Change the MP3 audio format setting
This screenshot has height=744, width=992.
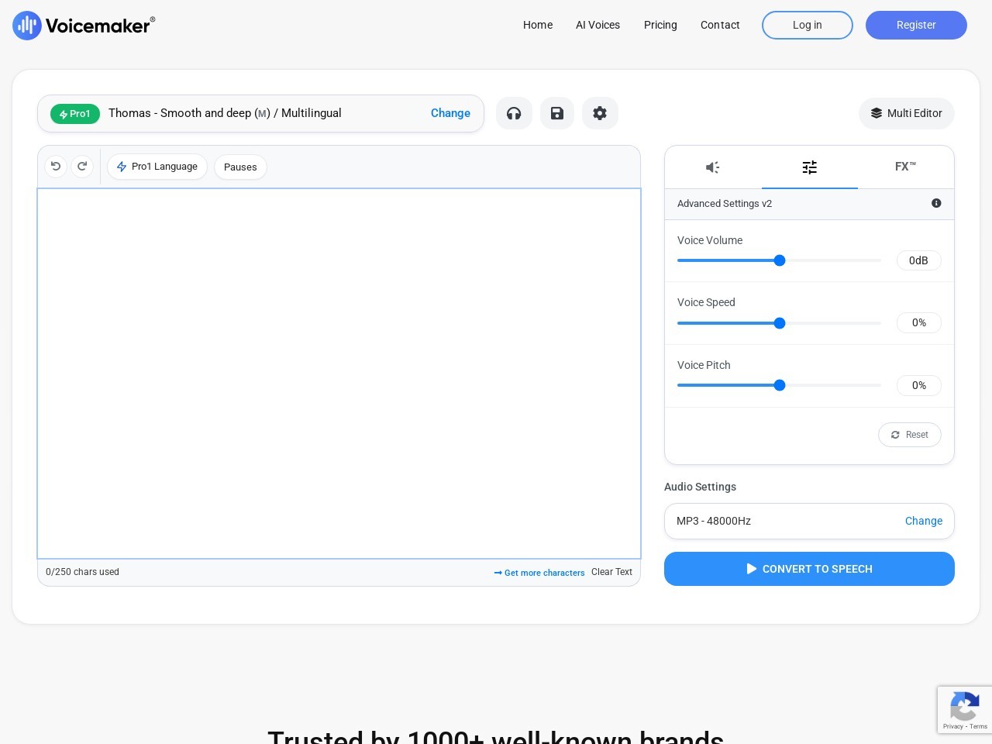point(923,521)
